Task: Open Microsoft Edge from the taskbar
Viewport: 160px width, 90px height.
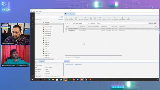Action: 49,79
